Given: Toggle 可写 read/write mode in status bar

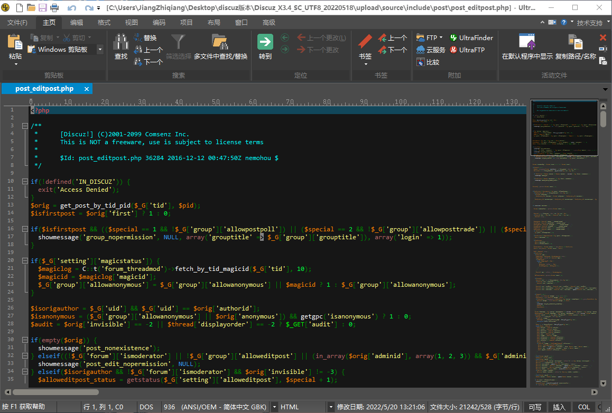Looking at the screenshot, I should [x=535, y=407].
